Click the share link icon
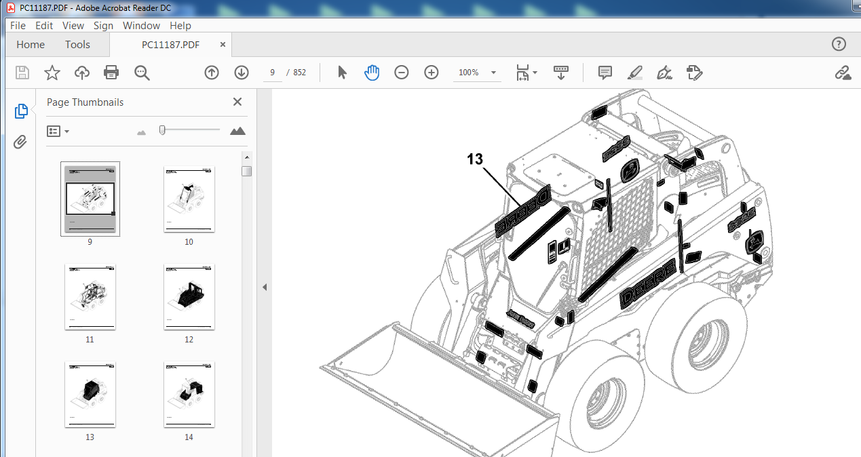Viewport: 861px width, 457px height. click(843, 73)
